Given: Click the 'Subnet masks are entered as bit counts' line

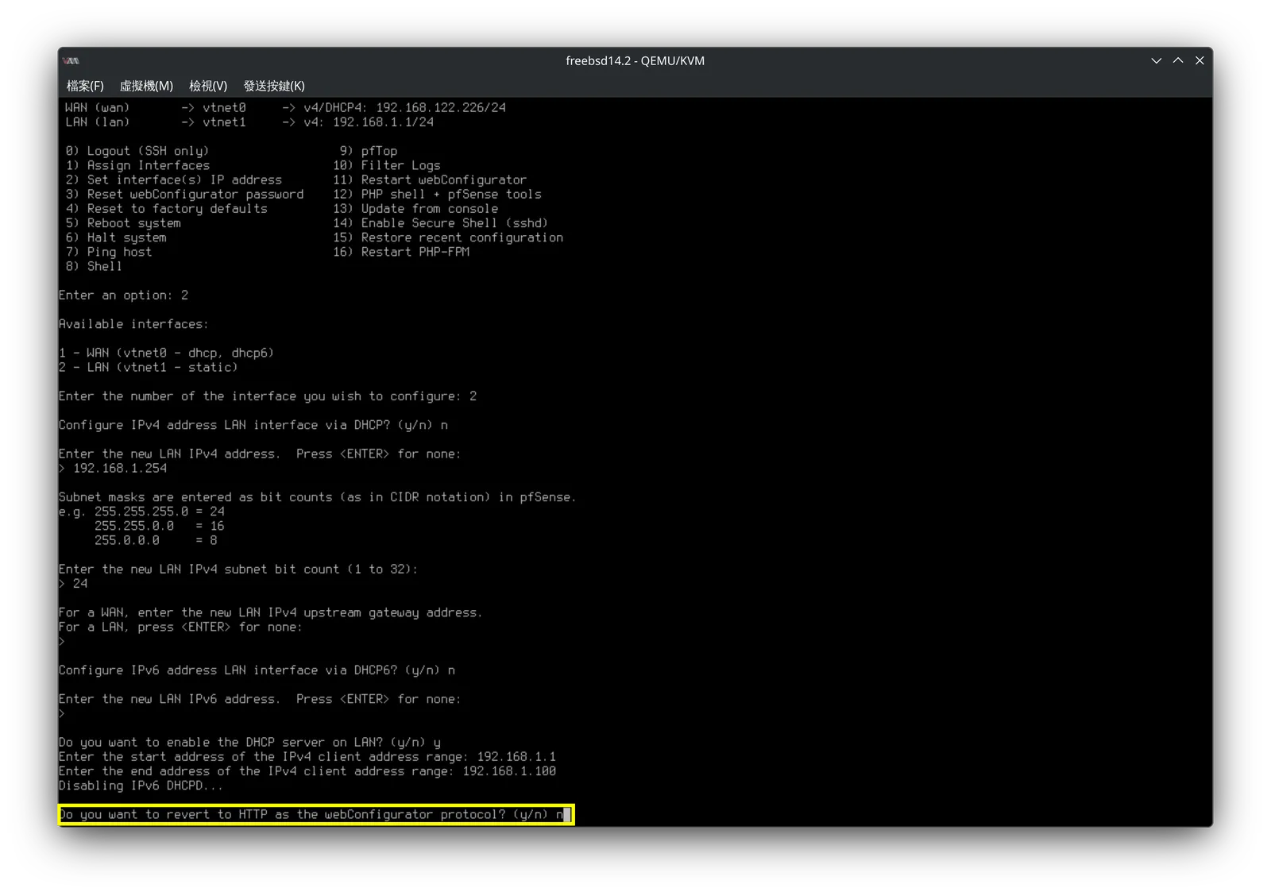Looking at the screenshot, I should point(318,497).
